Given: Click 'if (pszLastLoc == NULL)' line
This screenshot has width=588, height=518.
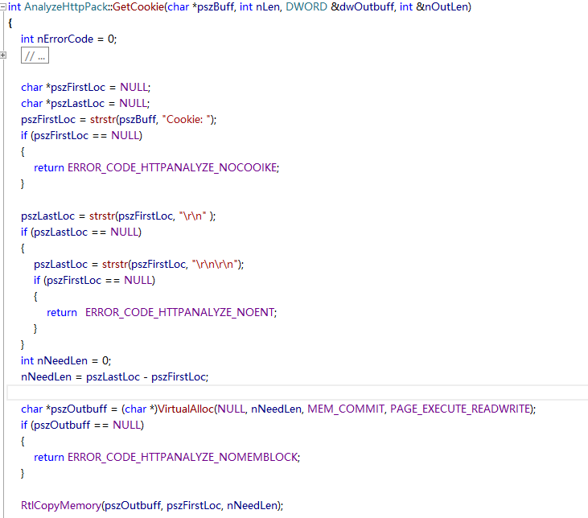Looking at the screenshot, I should click(x=81, y=232).
